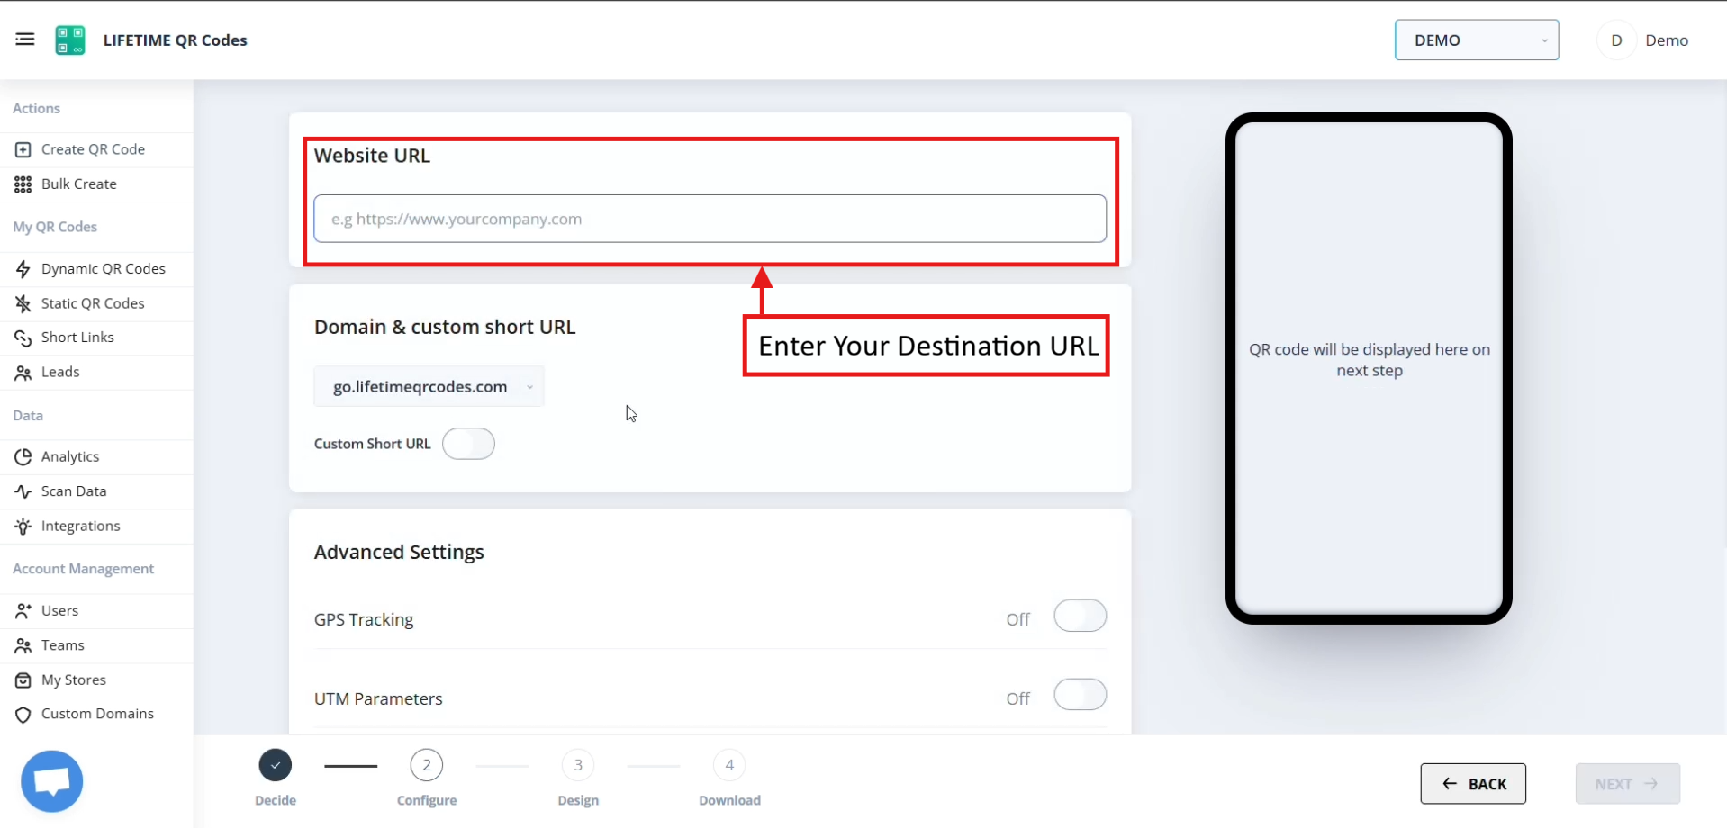
Task: Open the hamburger menu
Action: (x=24, y=39)
